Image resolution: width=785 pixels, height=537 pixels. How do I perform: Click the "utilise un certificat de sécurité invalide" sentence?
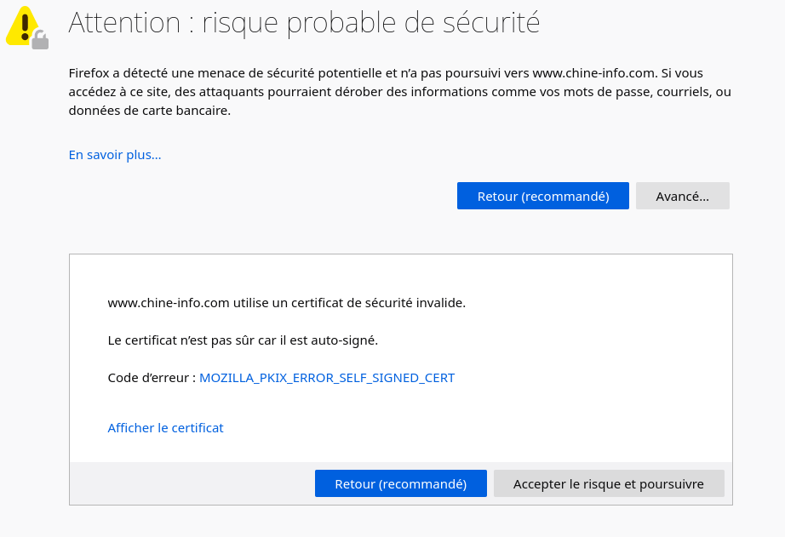coord(349,302)
